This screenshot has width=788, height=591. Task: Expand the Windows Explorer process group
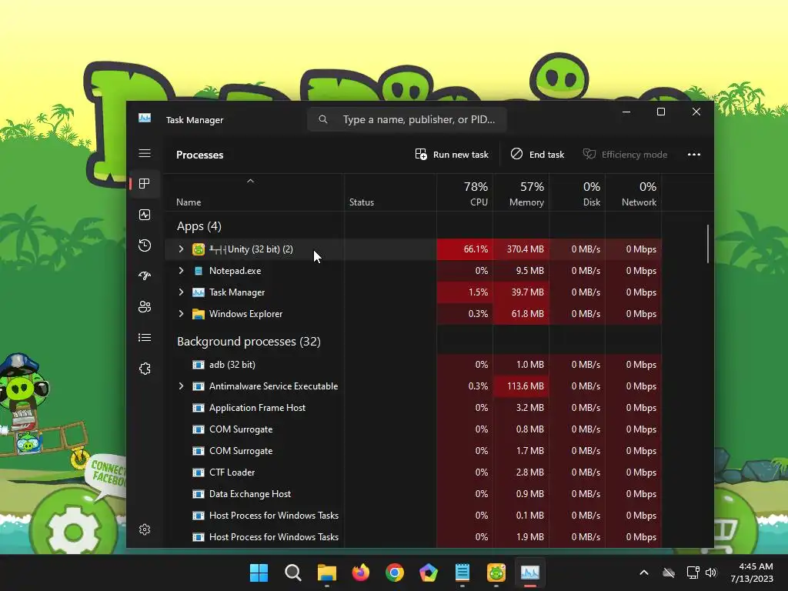pos(181,314)
